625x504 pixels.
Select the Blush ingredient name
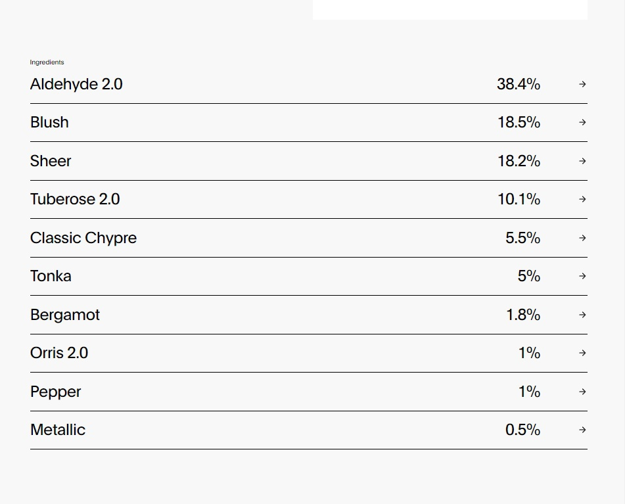tap(49, 122)
